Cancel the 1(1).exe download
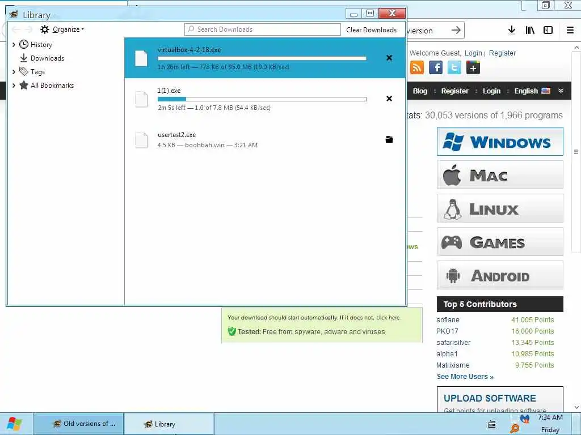Viewport: 581px width, 435px height. tap(389, 99)
